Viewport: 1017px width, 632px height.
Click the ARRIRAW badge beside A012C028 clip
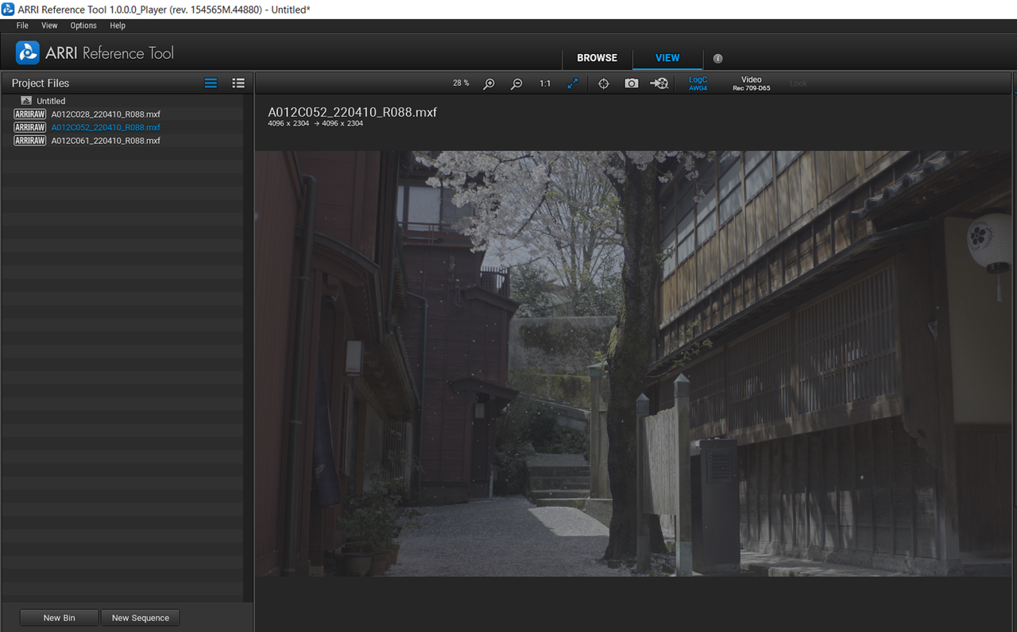pyautogui.click(x=30, y=114)
